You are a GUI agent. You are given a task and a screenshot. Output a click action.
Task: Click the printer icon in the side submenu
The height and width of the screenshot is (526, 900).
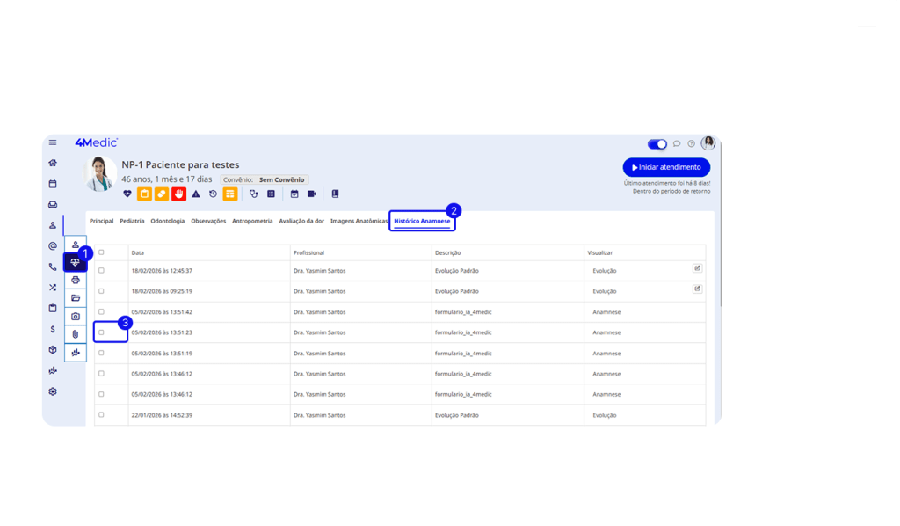point(76,280)
